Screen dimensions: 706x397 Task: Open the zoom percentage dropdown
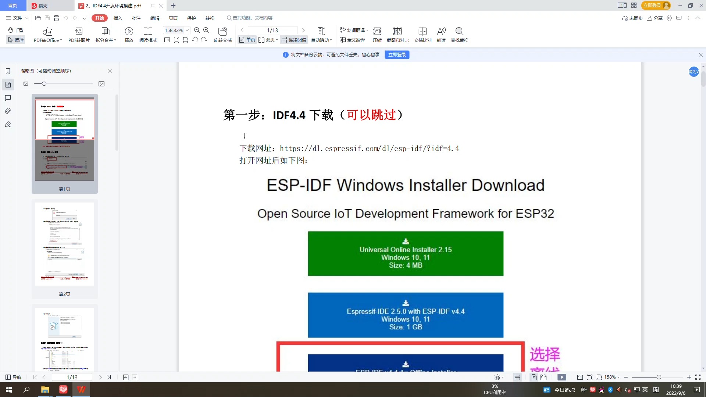[x=187, y=30]
